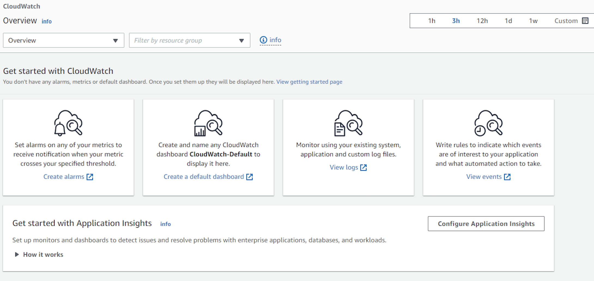594x281 pixels.
Task: Open the Create a default dashboard link
Action: click(204, 177)
